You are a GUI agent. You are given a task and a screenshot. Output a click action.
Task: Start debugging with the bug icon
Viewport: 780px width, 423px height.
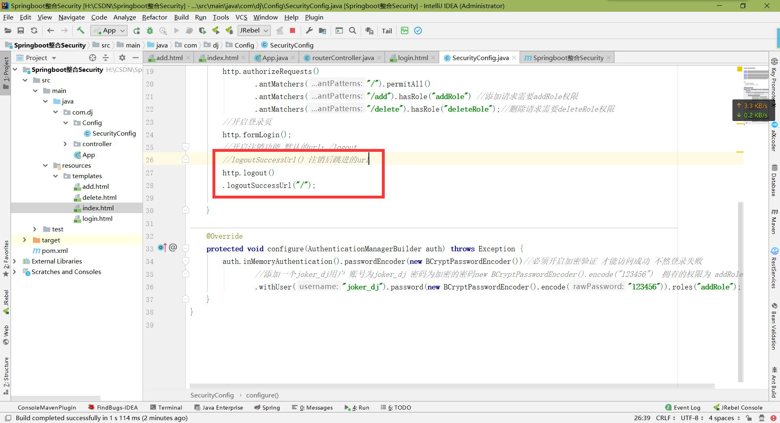(x=150, y=30)
